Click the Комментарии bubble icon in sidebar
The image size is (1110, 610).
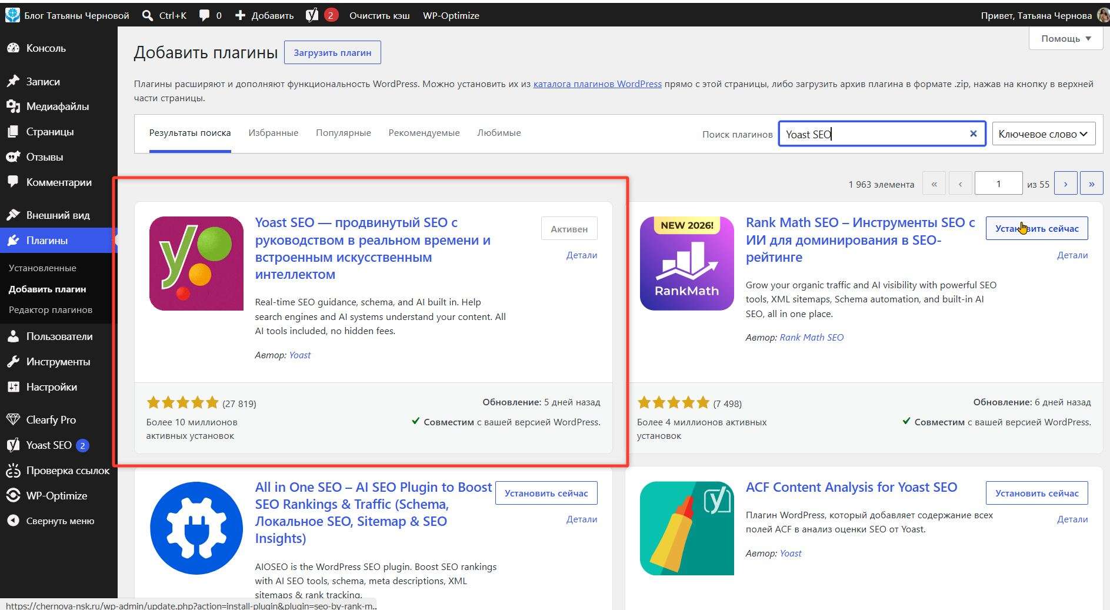(13, 182)
